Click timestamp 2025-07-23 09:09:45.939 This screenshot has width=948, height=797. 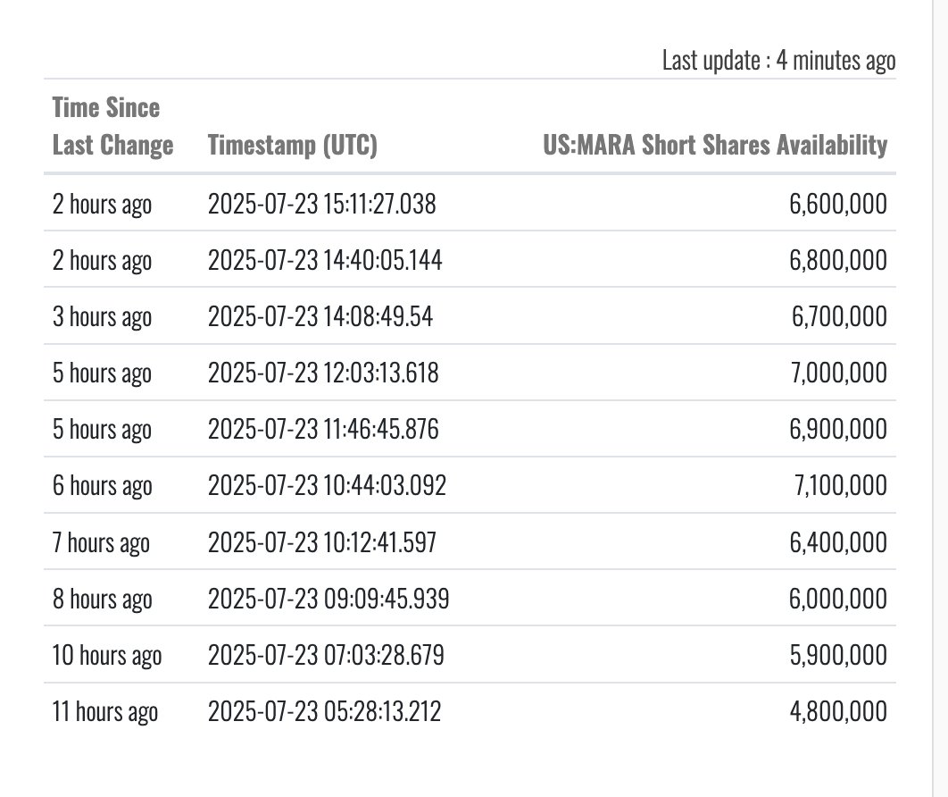coord(328,599)
